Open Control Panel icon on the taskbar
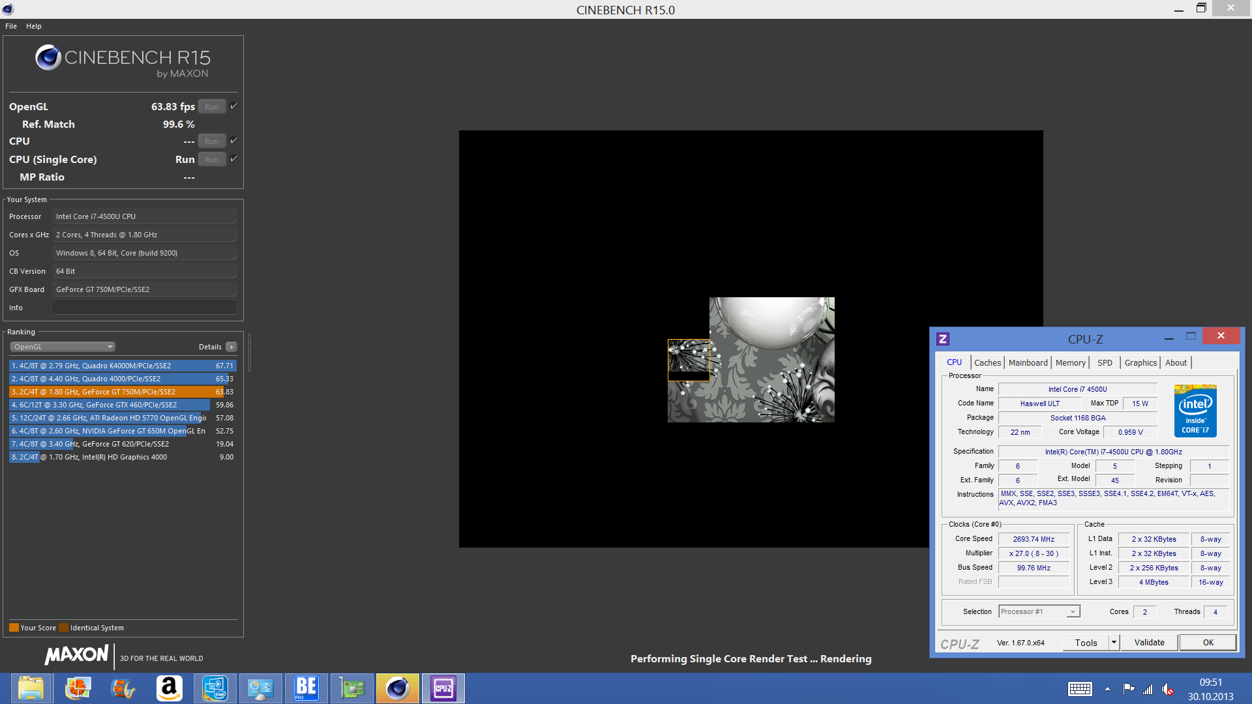Screen dimensions: 1252x704 tap(260, 688)
